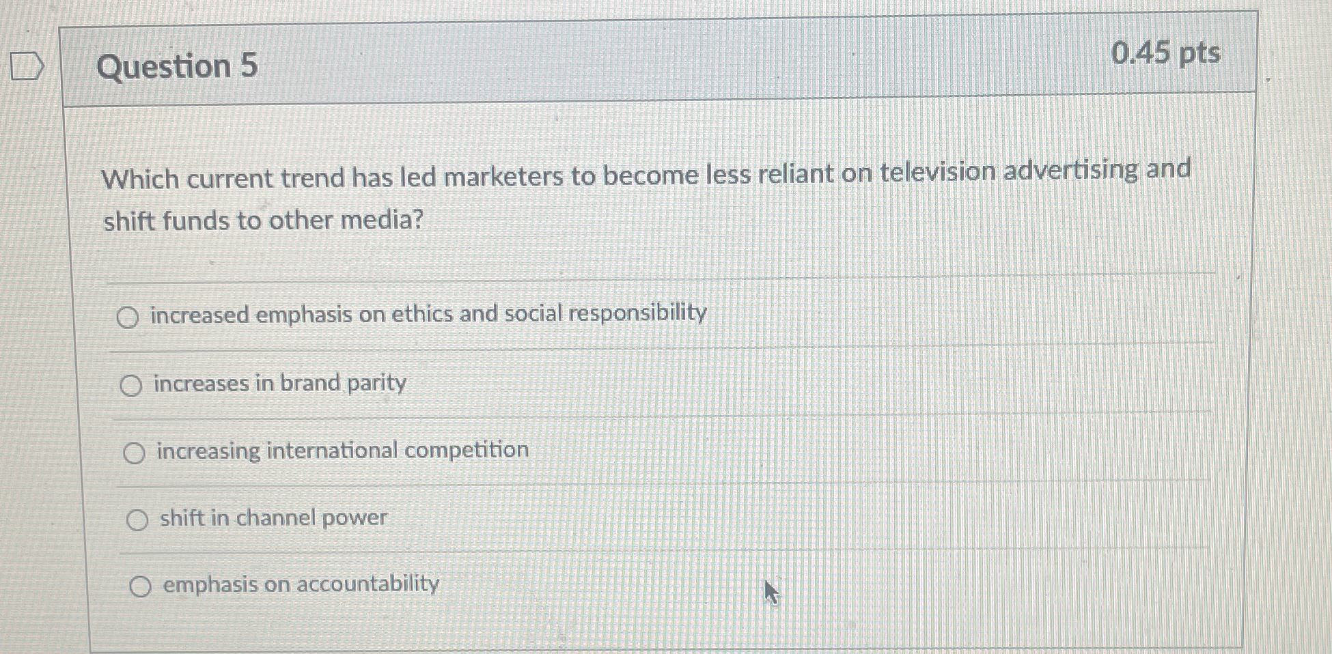Select the arrow marker left of the question panel
This screenshot has height=654, width=1332.
point(26,66)
